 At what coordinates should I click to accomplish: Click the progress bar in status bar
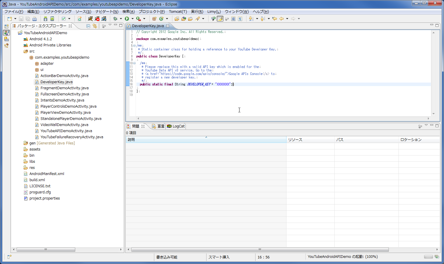(428, 257)
